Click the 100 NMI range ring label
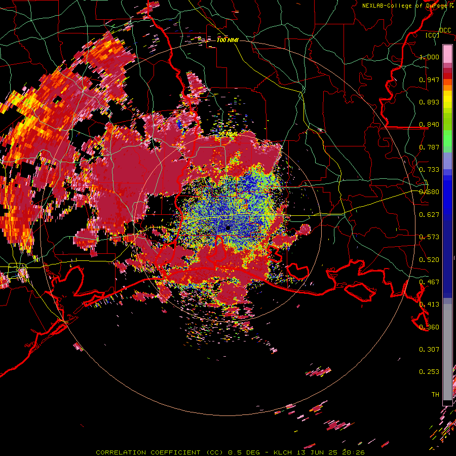The width and height of the screenshot is (456, 456). (x=227, y=40)
